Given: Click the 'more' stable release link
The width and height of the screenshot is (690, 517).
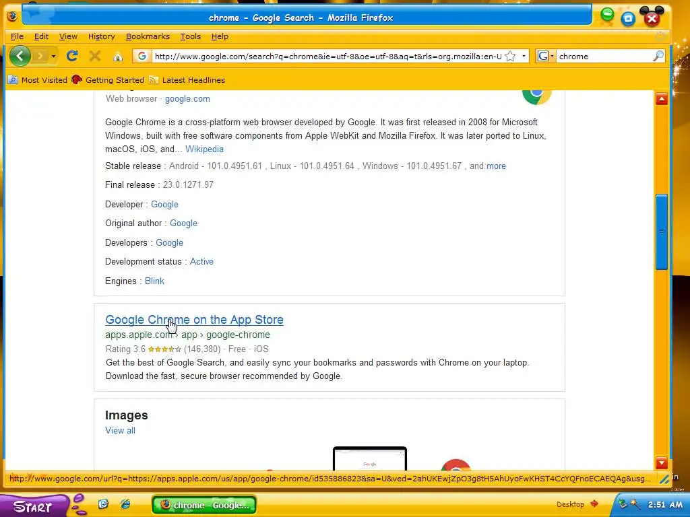Looking at the screenshot, I should pos(496,166).
